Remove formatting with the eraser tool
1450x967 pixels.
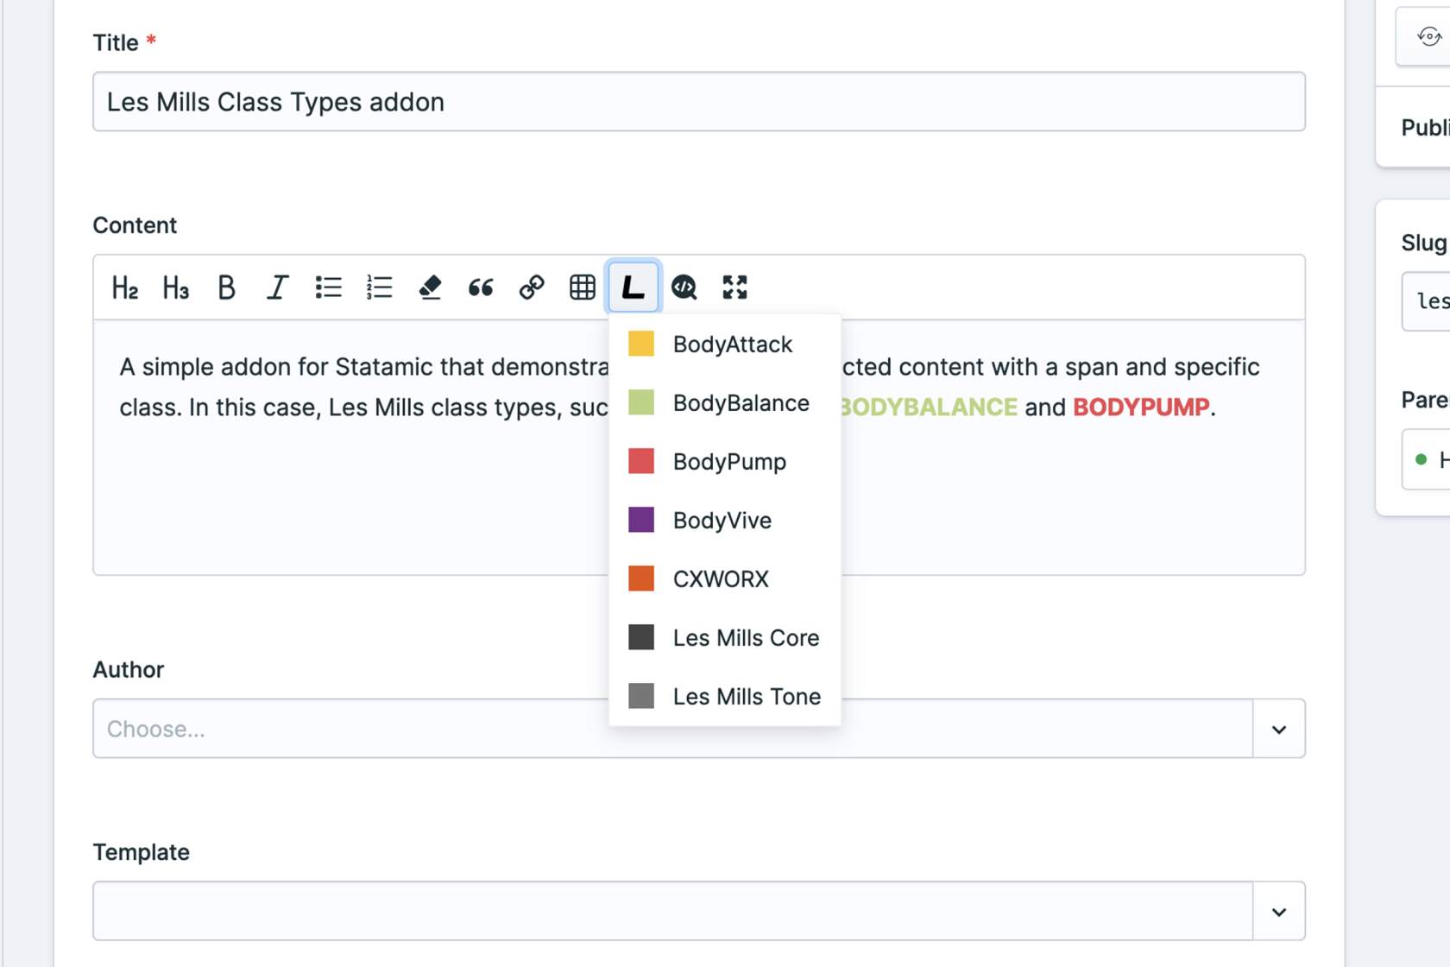pos(430,288)
